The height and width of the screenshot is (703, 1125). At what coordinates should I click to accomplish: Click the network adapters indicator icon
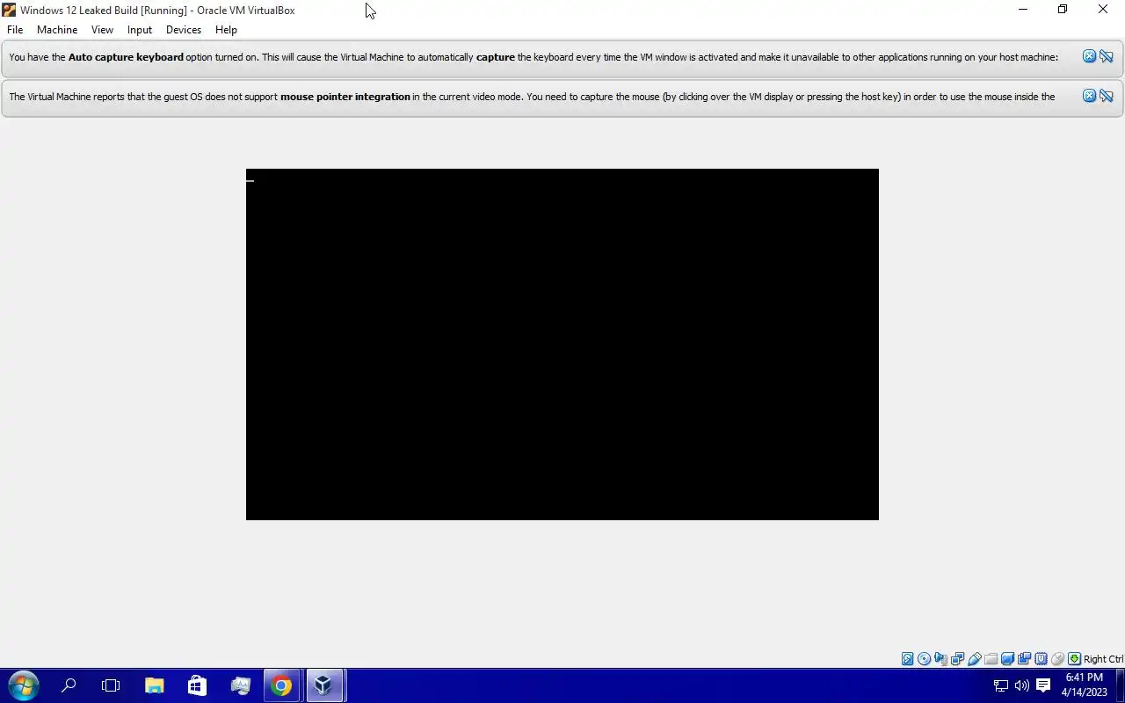(957, 659)
